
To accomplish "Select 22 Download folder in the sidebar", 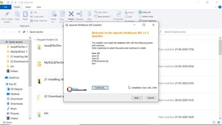I will (x=17, y=61).
